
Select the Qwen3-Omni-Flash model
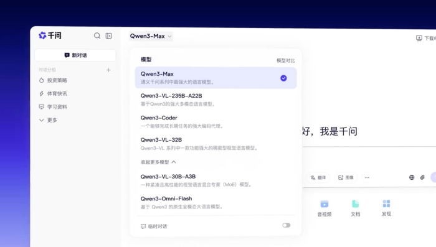[216, 202]
